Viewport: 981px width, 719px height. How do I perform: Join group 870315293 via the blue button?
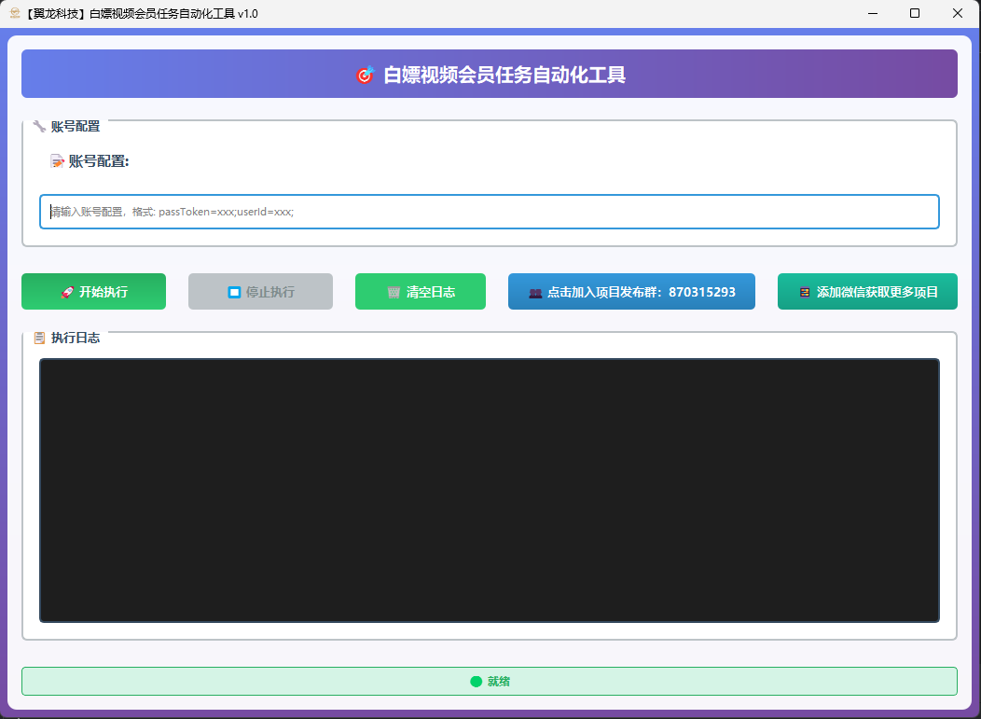(631, 291)
